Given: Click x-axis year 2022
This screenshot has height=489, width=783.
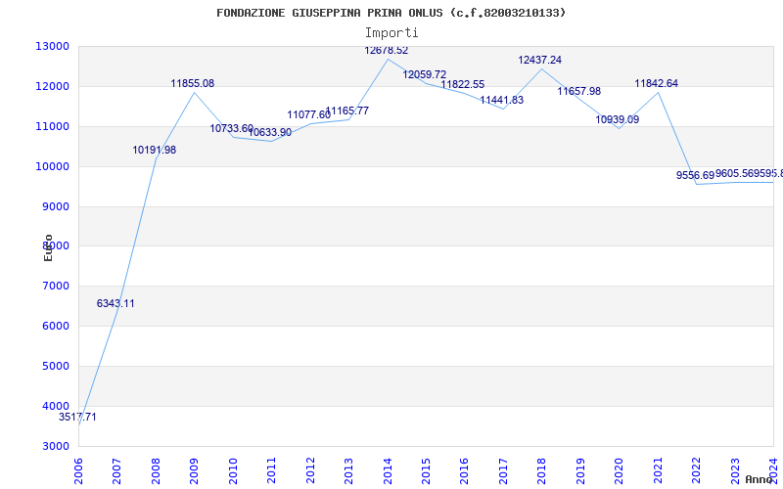Looking at the screenshot, I should click(697, 470).
